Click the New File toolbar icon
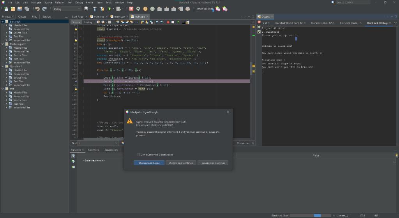 tap(6, 9)
